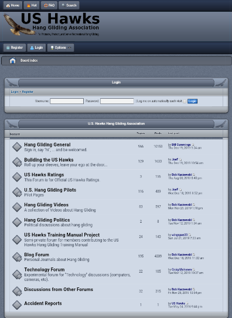Click the Username input field
The height and width of the screenshot is (318, 232).
[67, 101]
